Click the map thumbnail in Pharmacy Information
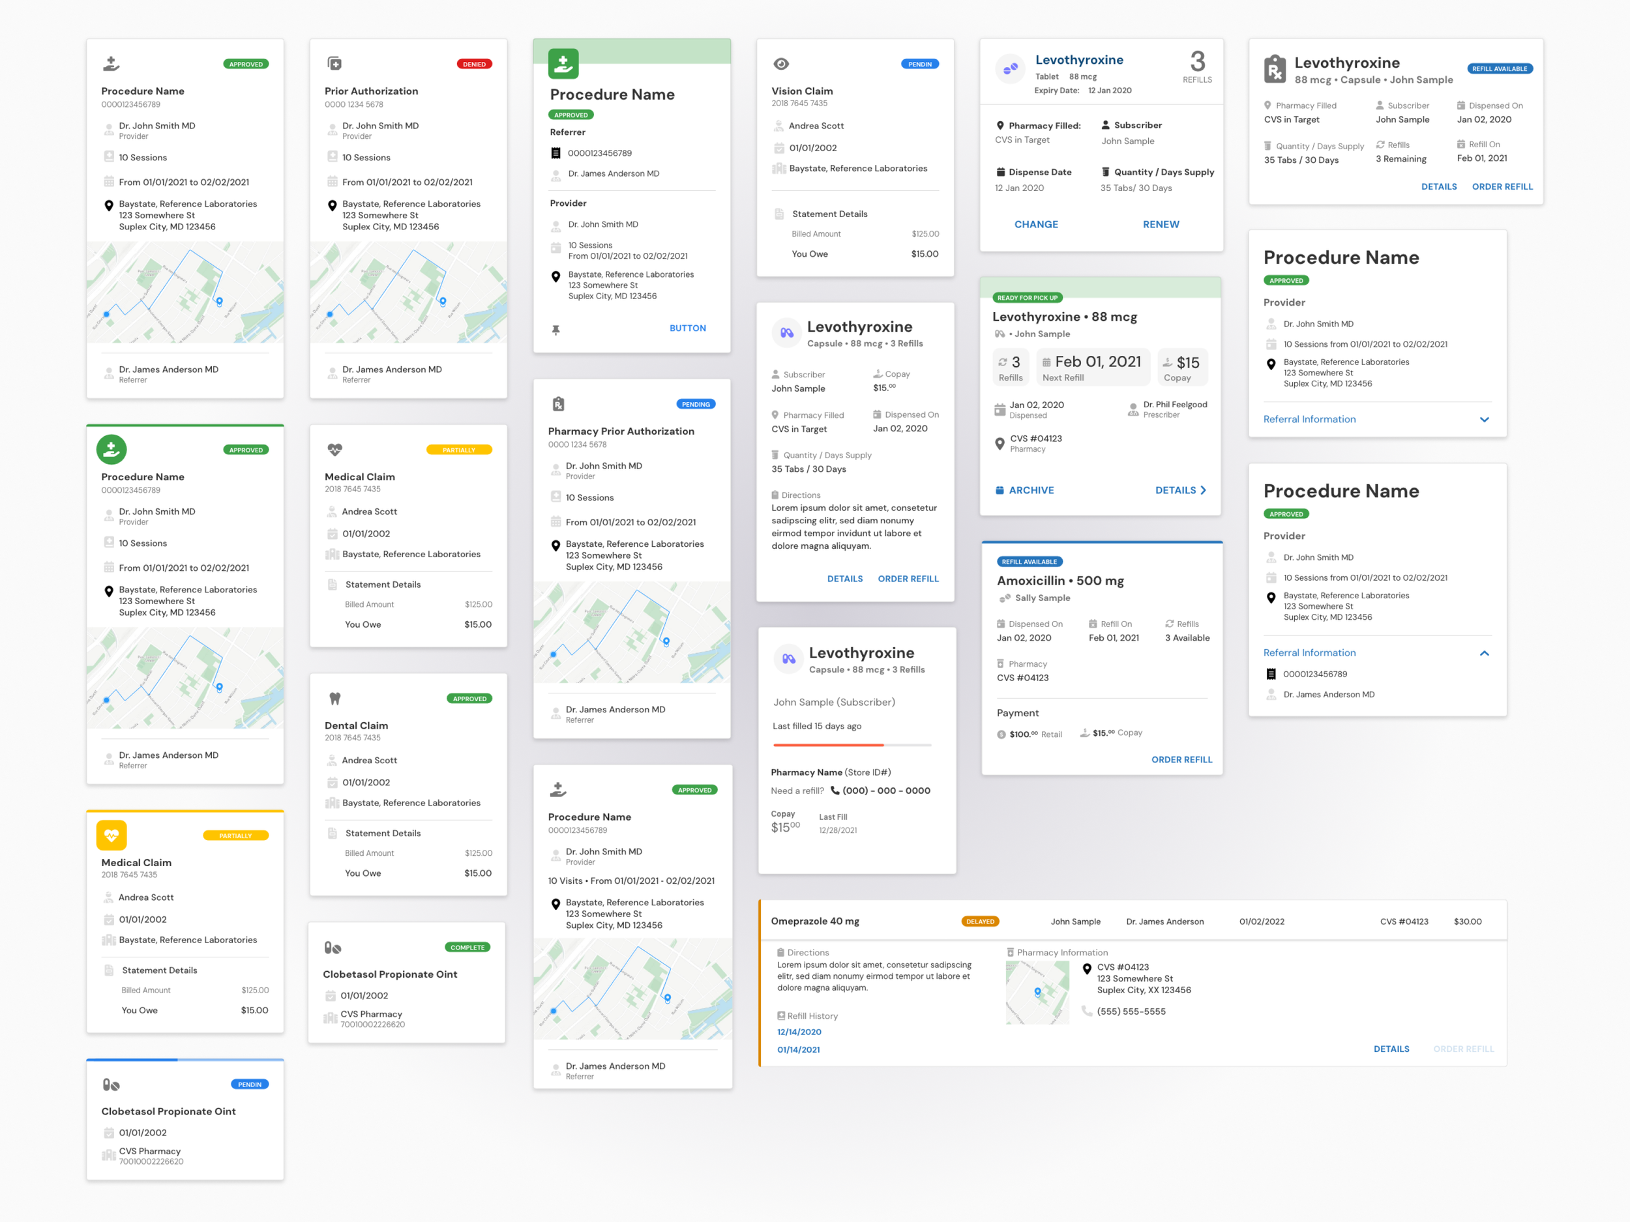This screenshot has height=1222, width=1630. pyautogui.click(x=1037, y=992)
